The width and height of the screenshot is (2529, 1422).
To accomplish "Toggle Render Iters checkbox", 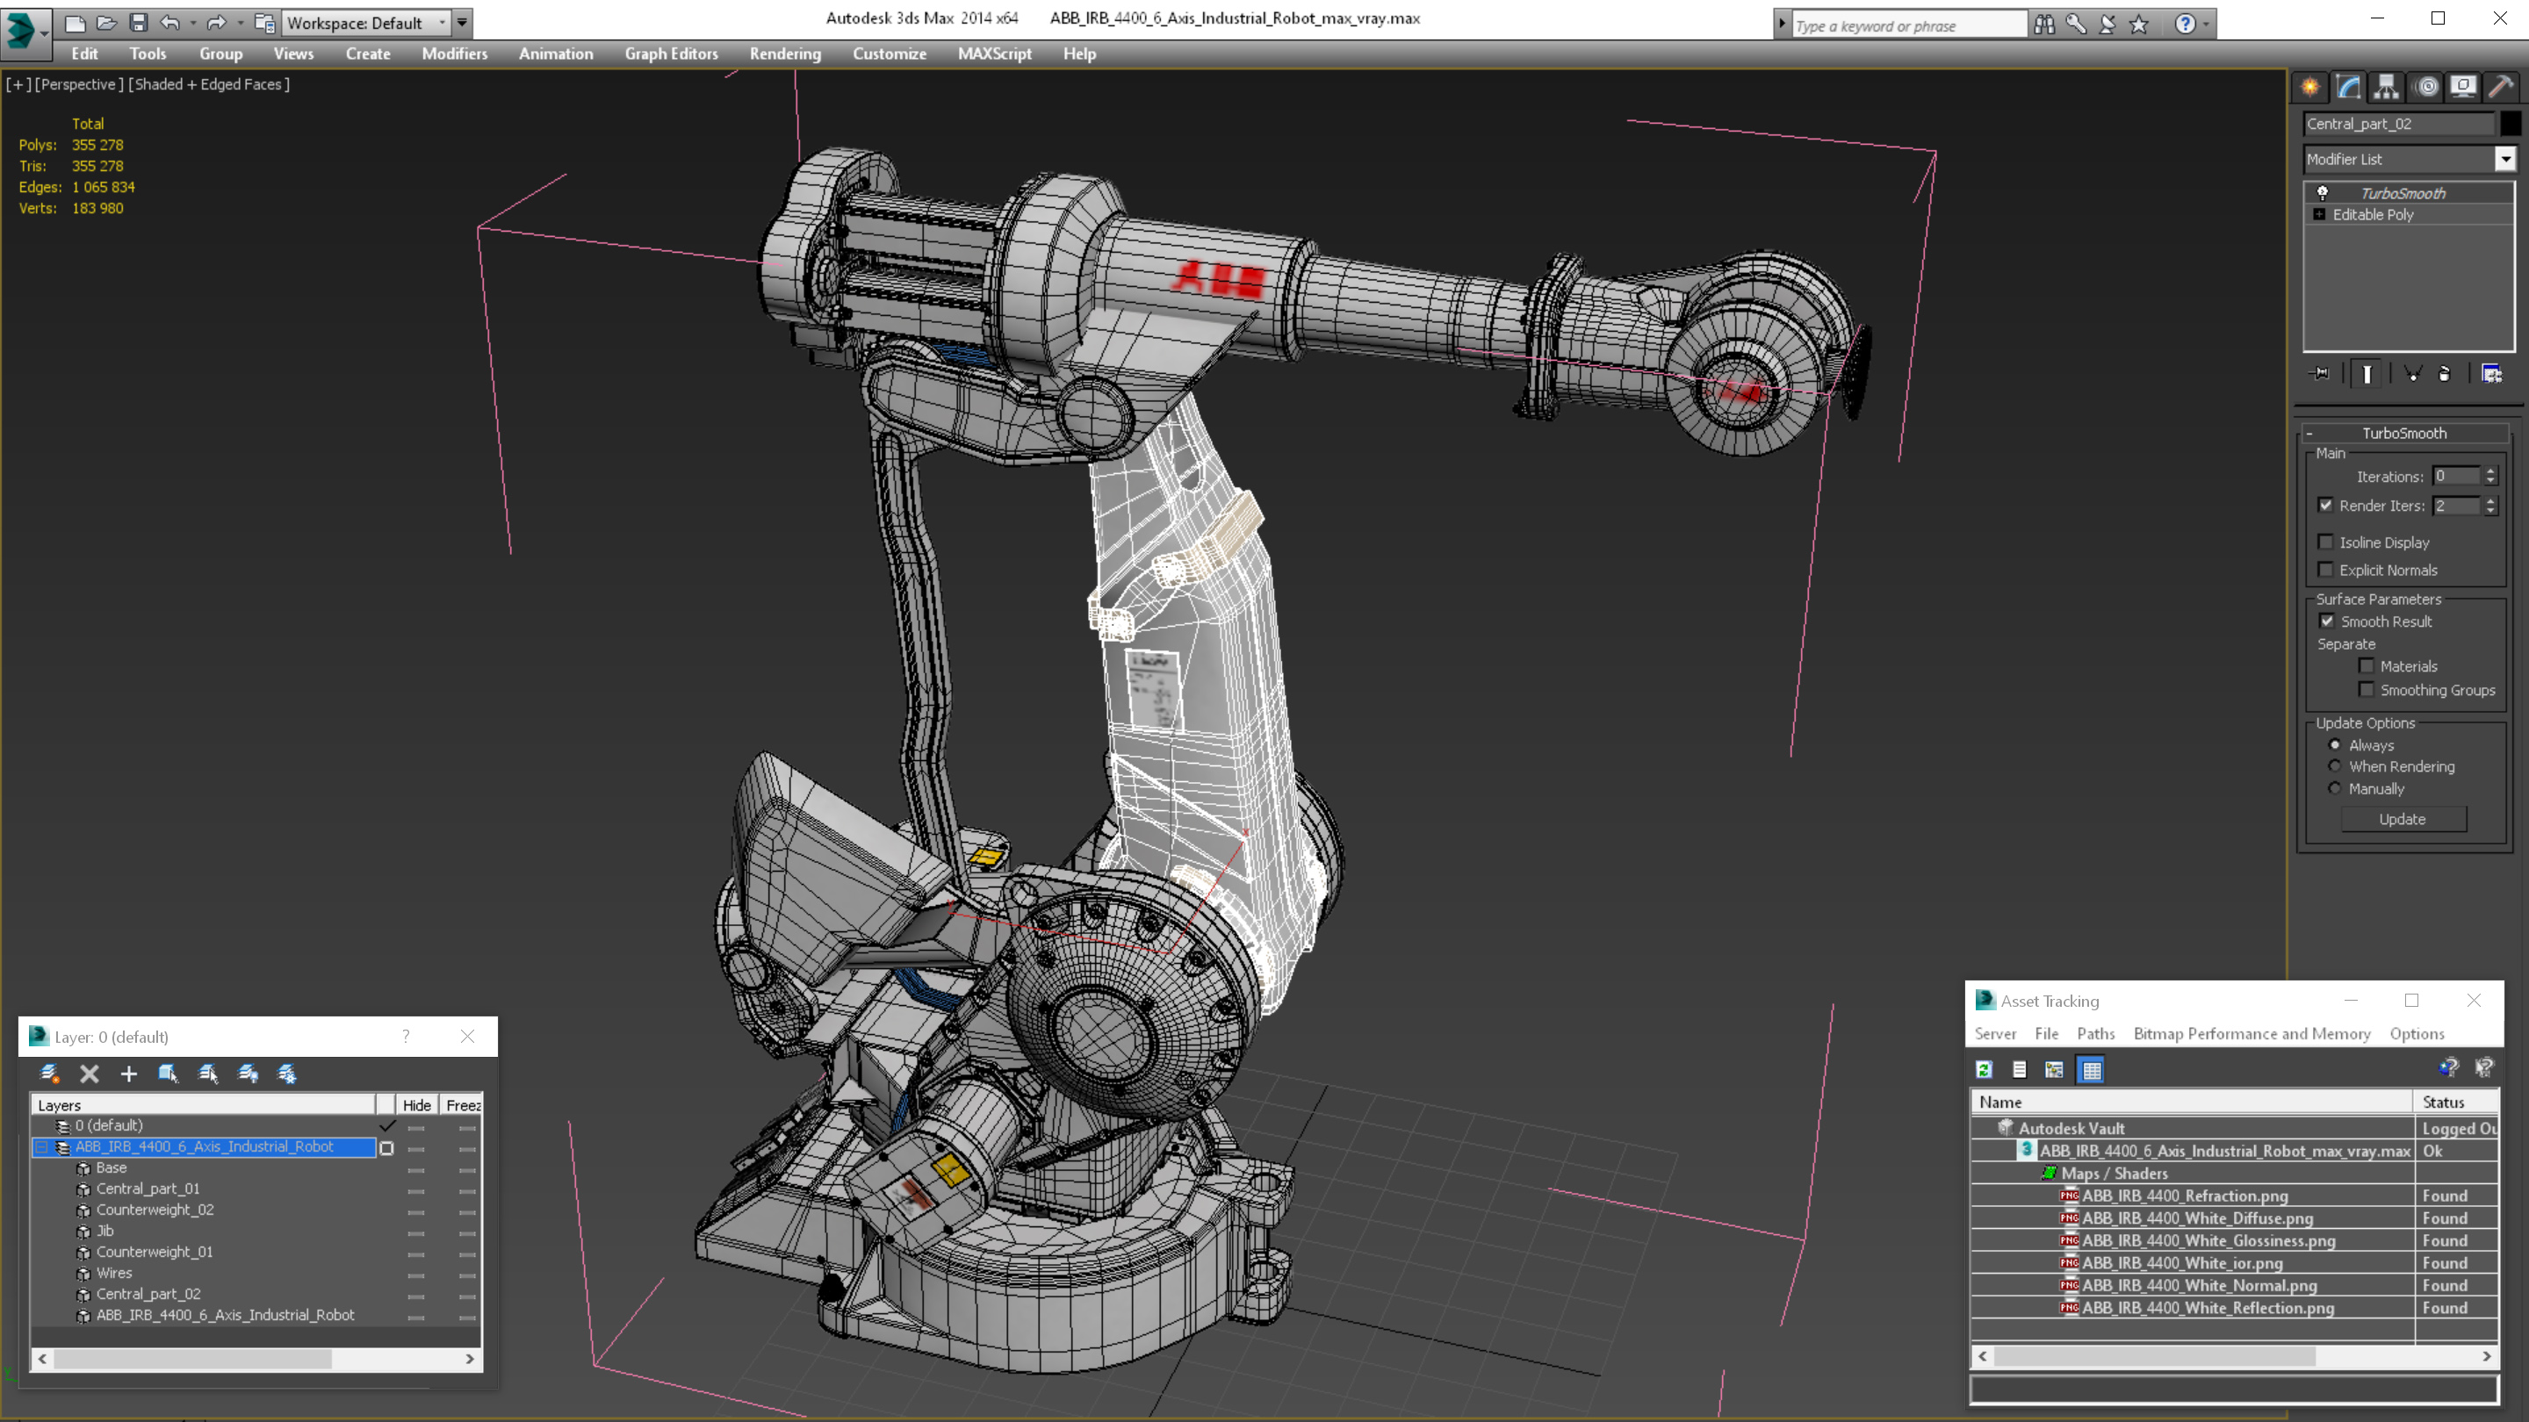I will 2326,506.
